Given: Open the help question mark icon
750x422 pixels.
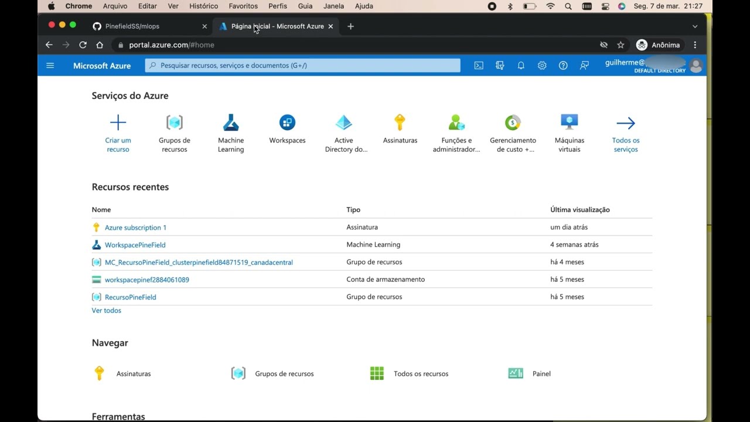Looking at the screenshot, I should point(563,66).
